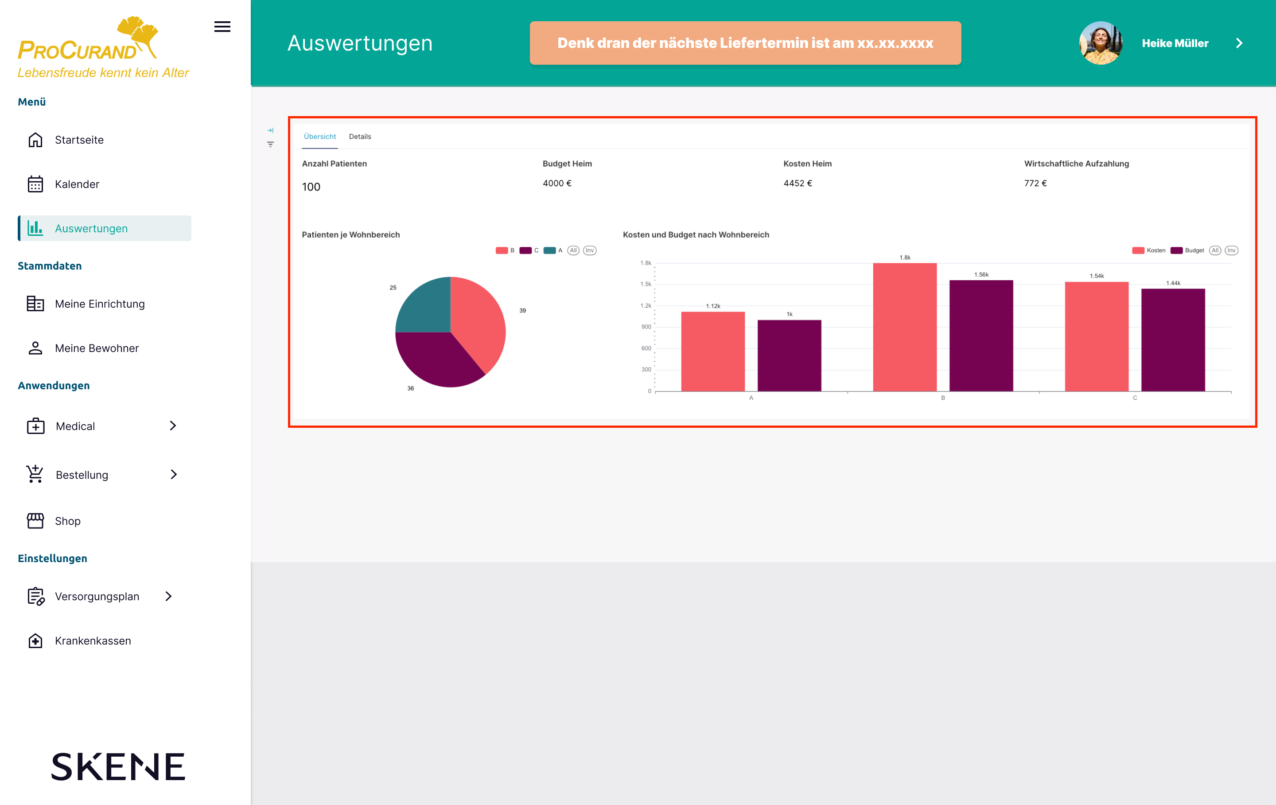
Task: Select the Startseite home icon
Action: click(x=35, y=140)
